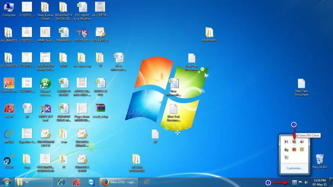This screenshot has height=187, width=333.
Task: Open the volume control in system tray
Action: 306,182
